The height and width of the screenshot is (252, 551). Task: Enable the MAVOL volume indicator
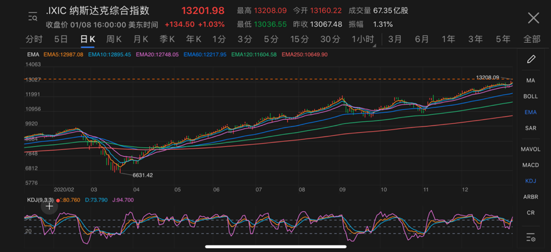(531, 149)
